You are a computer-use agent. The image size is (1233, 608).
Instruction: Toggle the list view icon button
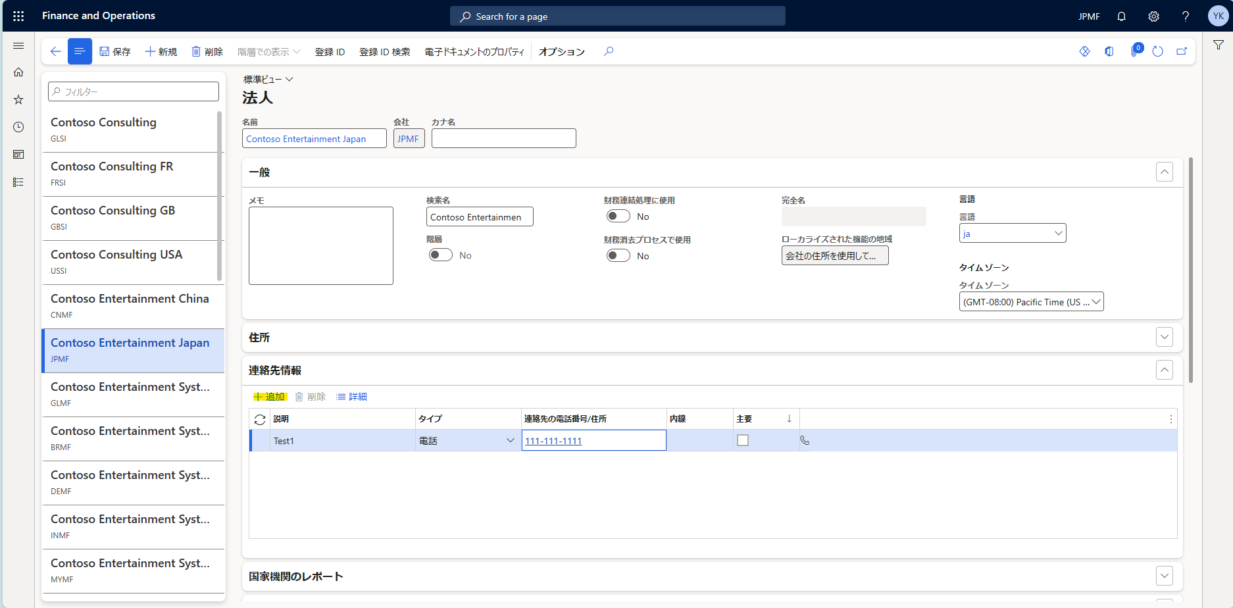click(x=80, y=51)
